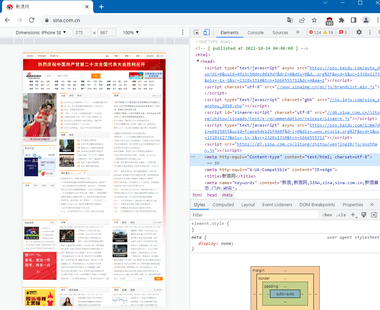Click the element.style rule
The height and width of the screenshot is (310, 380).
click(210, 223)
